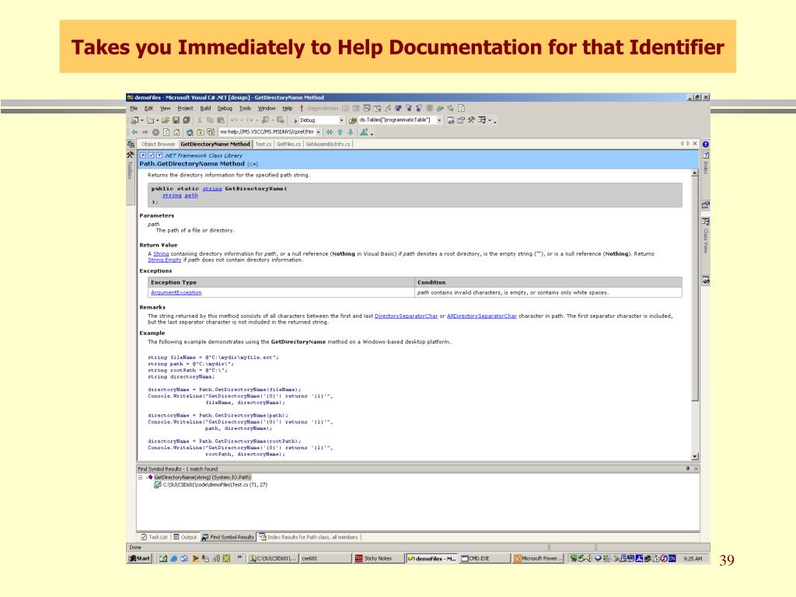Image resolution: width=796 pixels, height=597 pixels.
Task: Open the File menu
Action: point(134,108)
